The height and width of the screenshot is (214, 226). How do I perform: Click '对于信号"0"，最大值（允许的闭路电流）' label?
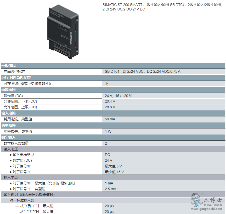pos(44,183)
